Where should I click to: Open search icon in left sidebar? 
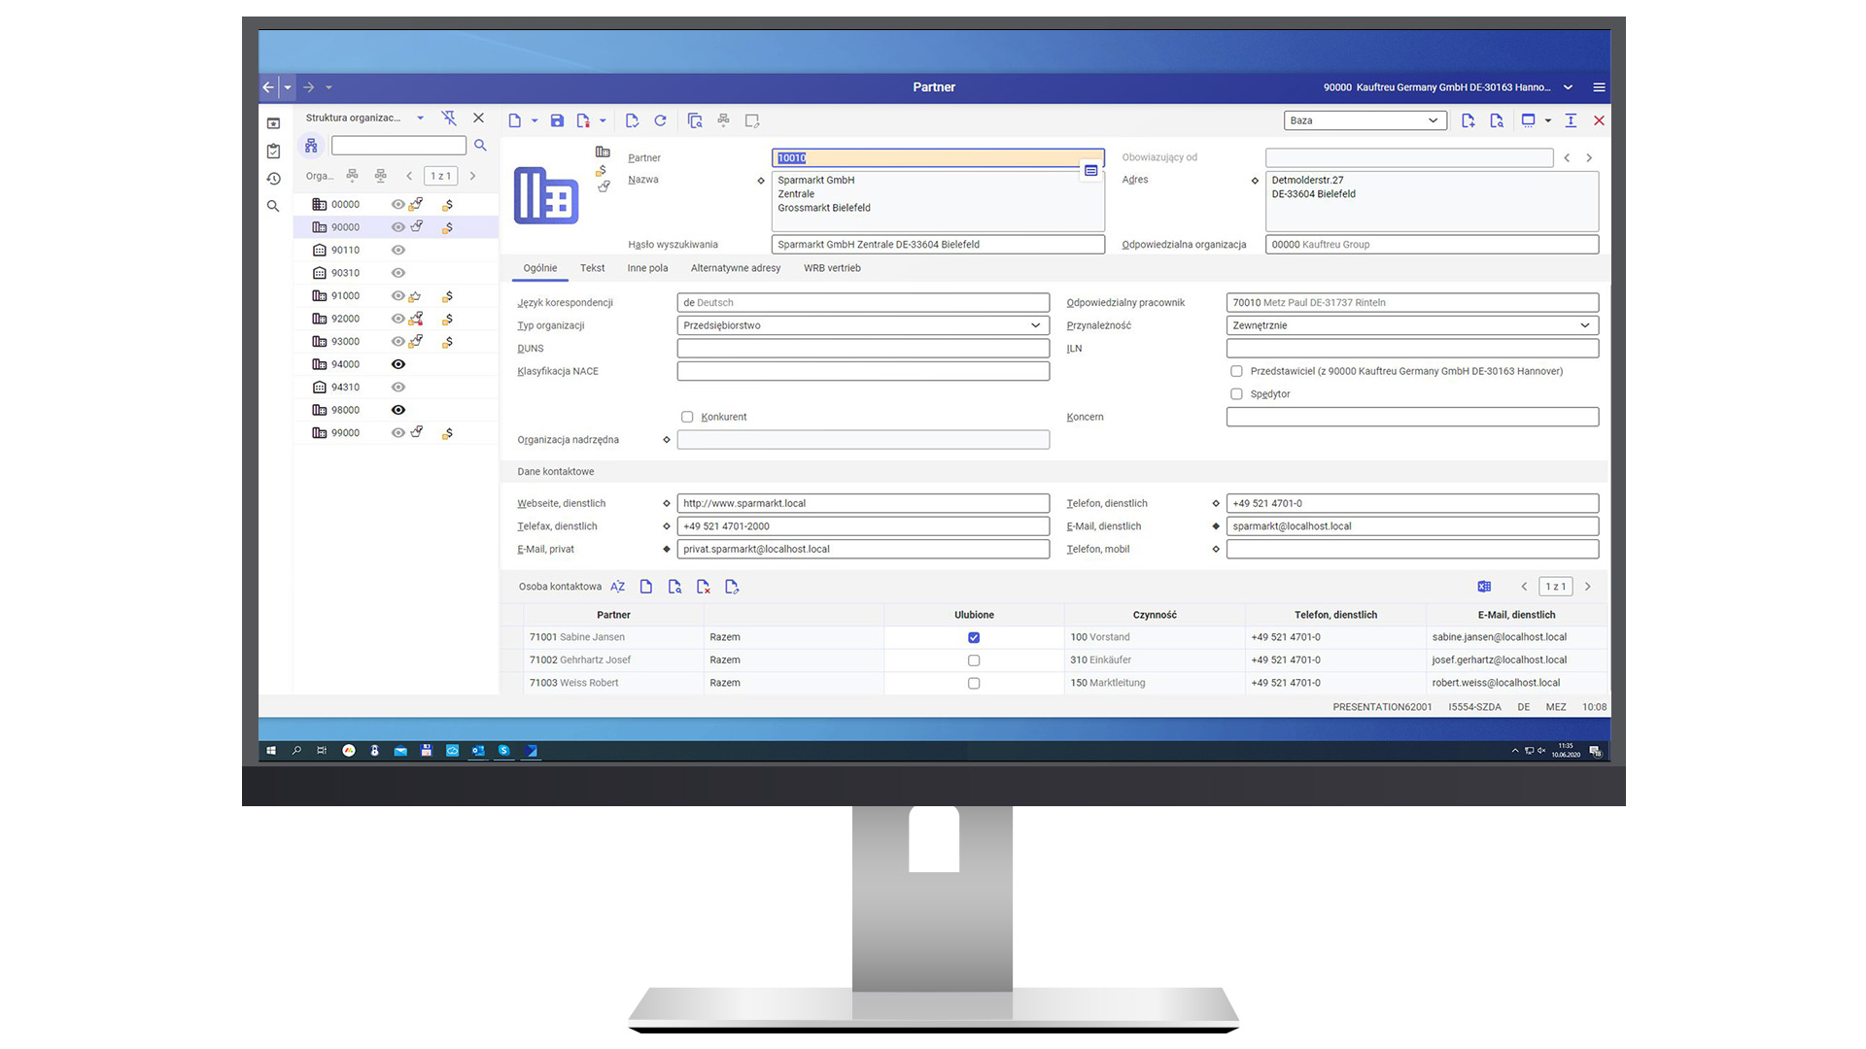(x=273, y=206)
